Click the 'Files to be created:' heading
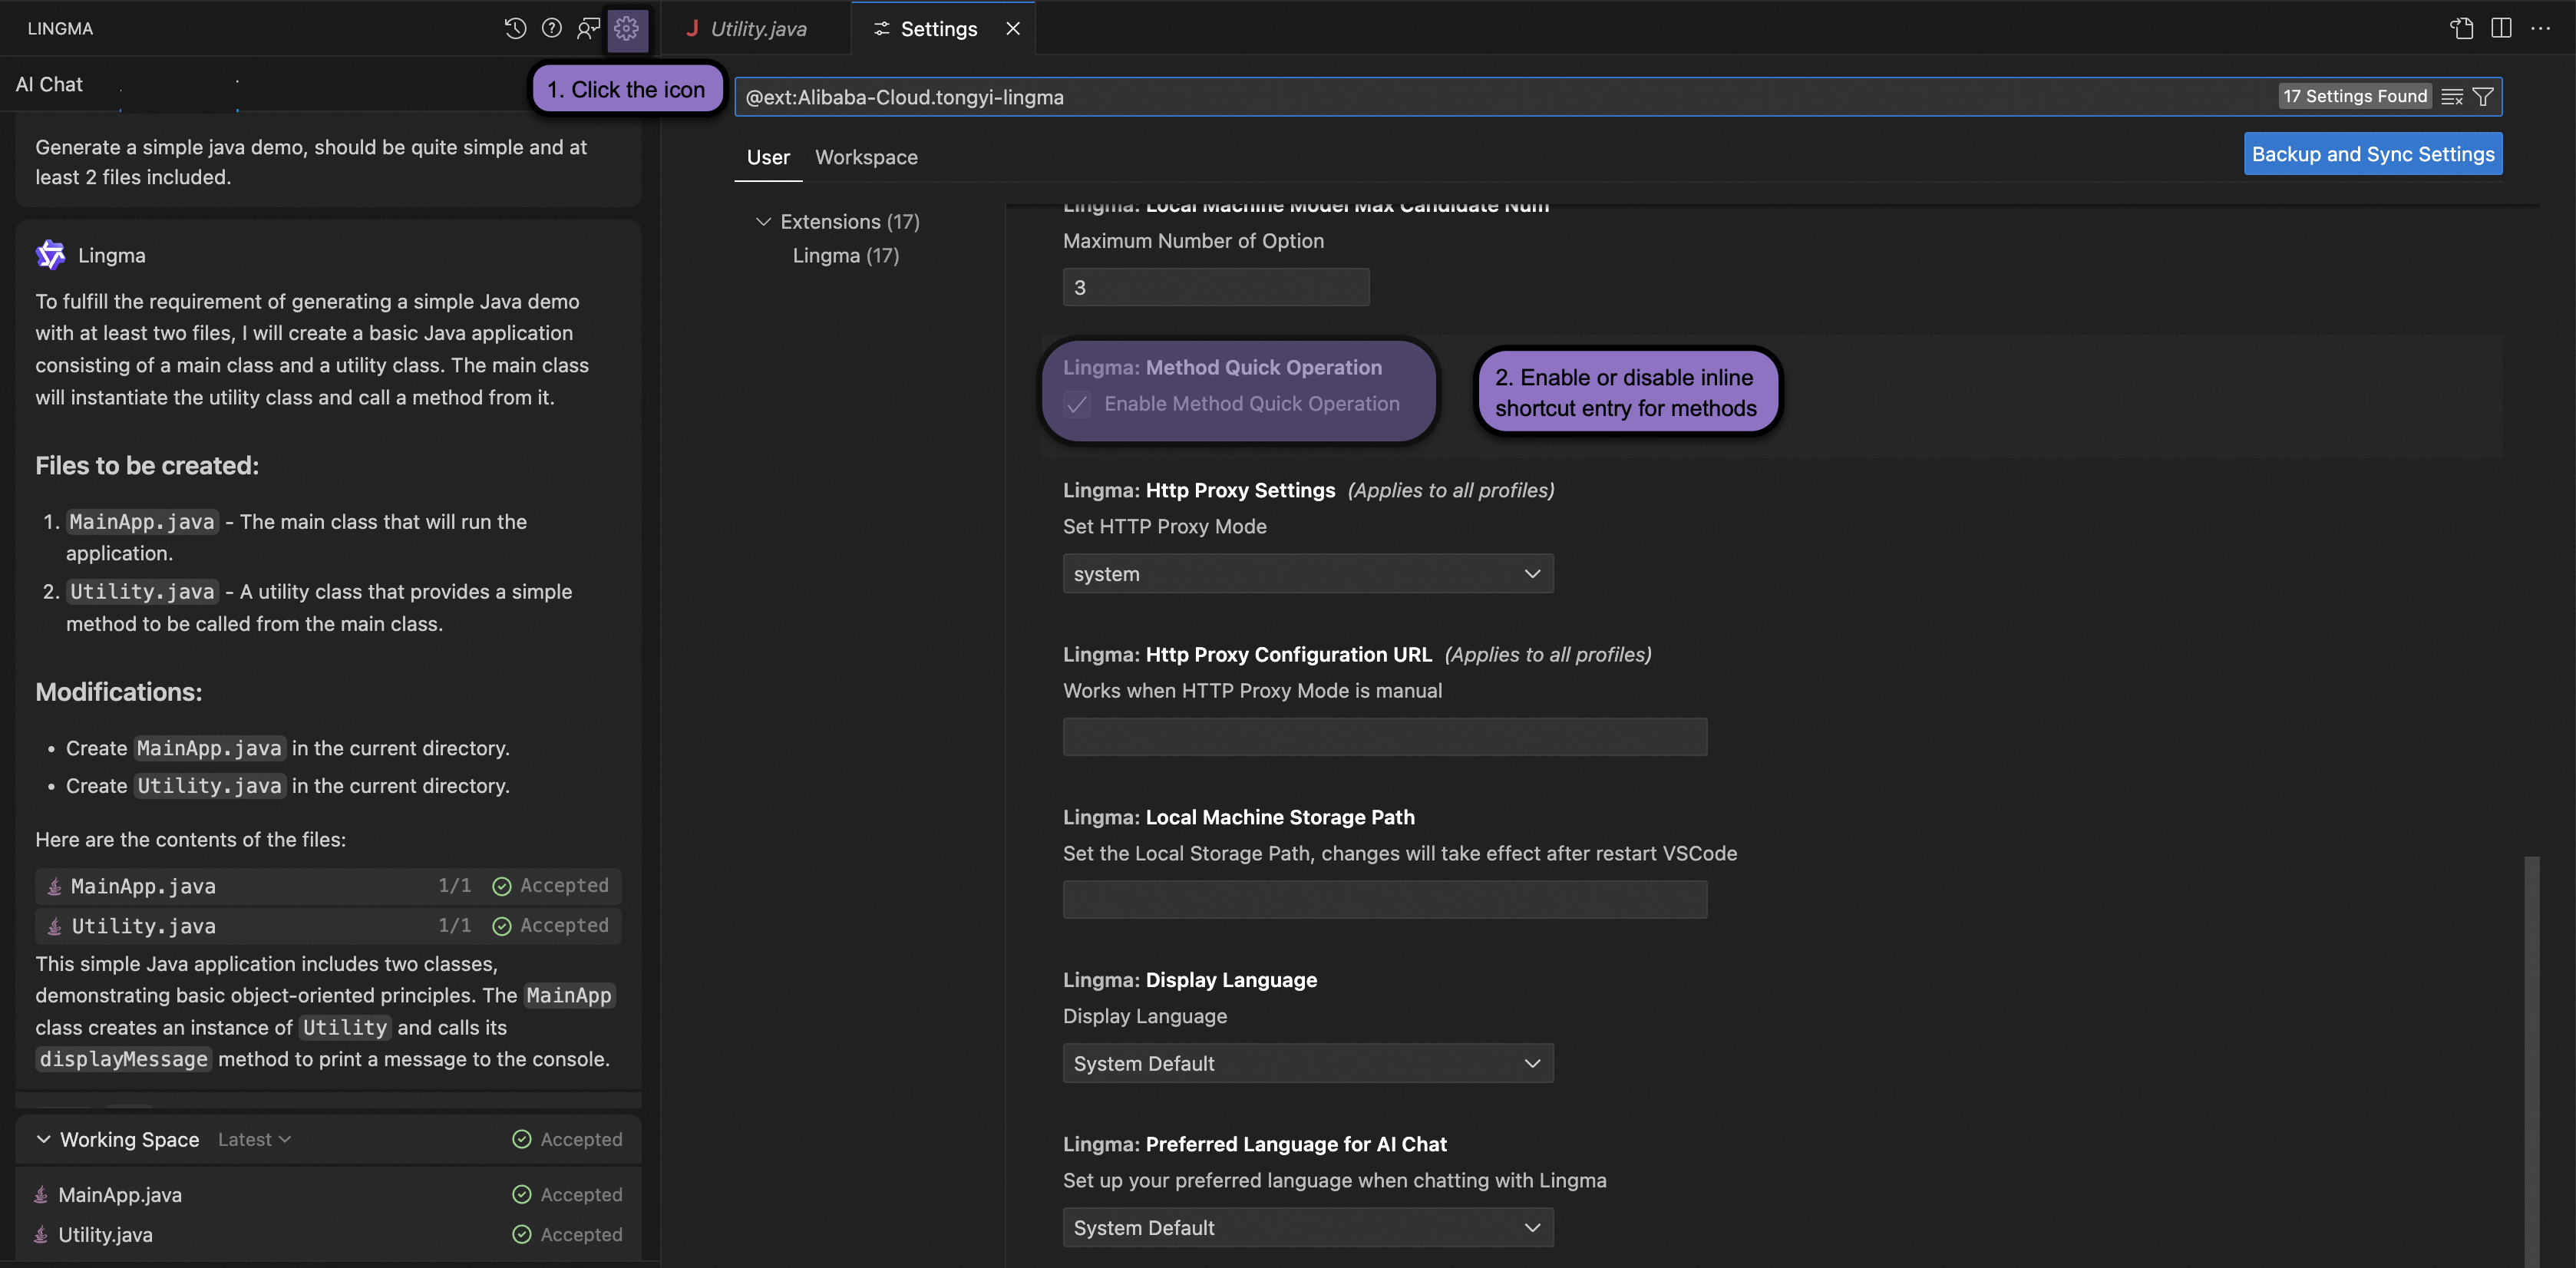2576x1268 pixels. point(147,466)
